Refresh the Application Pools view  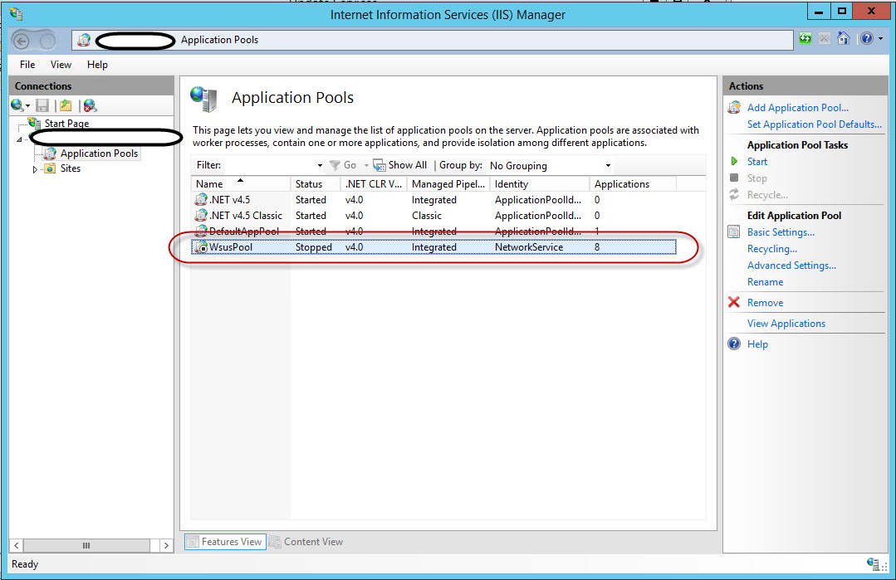805,38
